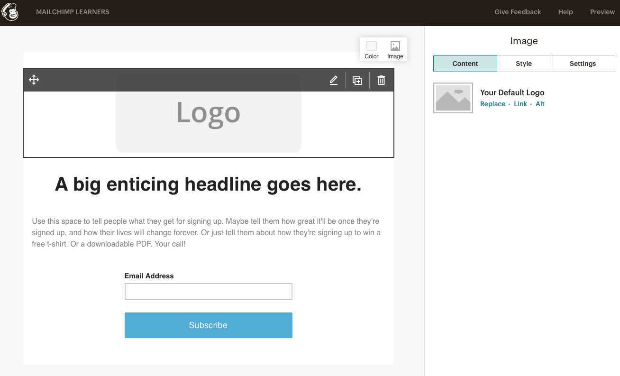Switch to the Style tab
This screenshot has height=376, width=620.
point(524,64)
